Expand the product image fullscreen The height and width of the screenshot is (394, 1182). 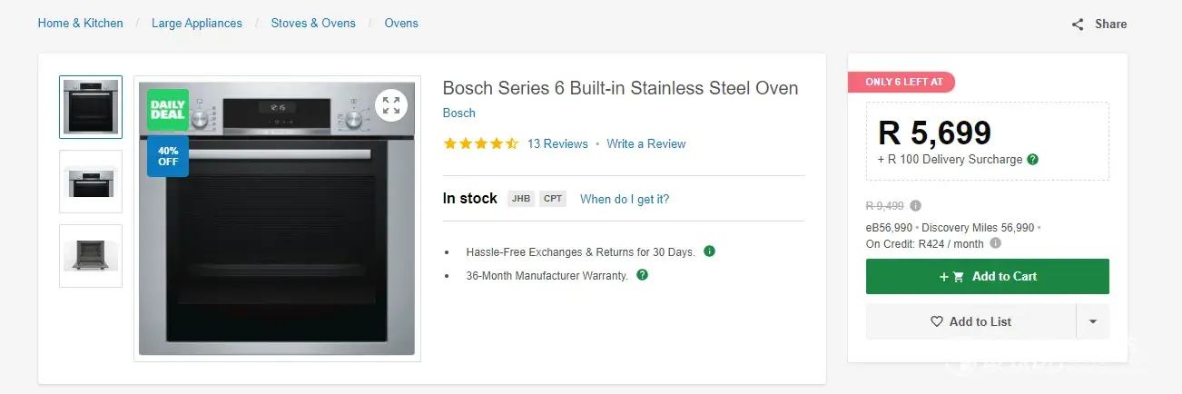[391, 104]
